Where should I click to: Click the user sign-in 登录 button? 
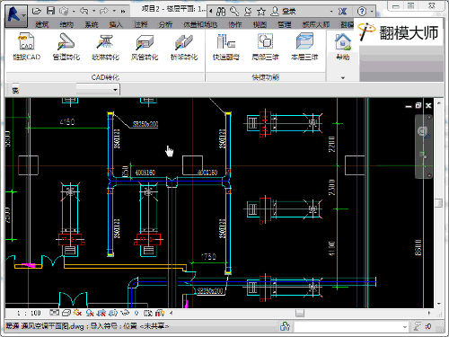coord(283,12)
